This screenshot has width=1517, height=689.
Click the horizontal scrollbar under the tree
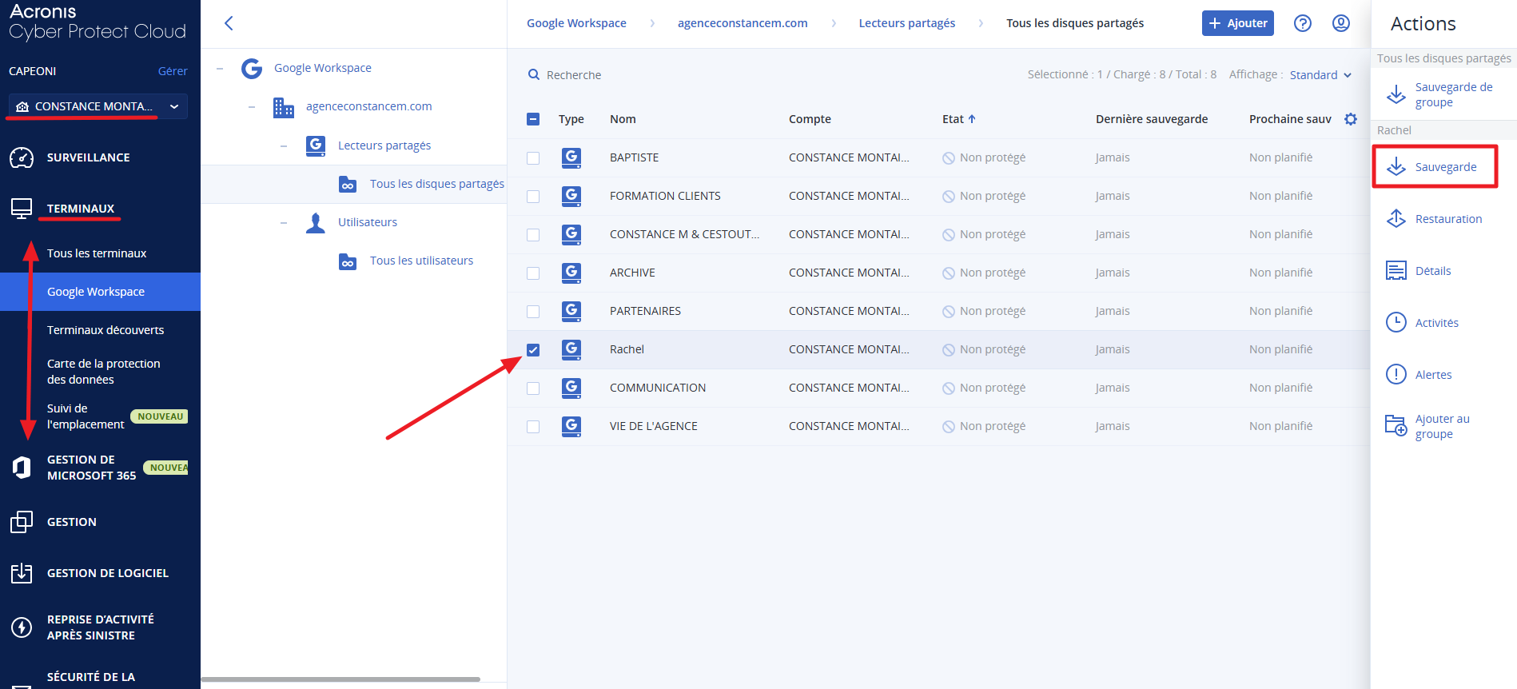pyautogui.click(x=340, y=679)
